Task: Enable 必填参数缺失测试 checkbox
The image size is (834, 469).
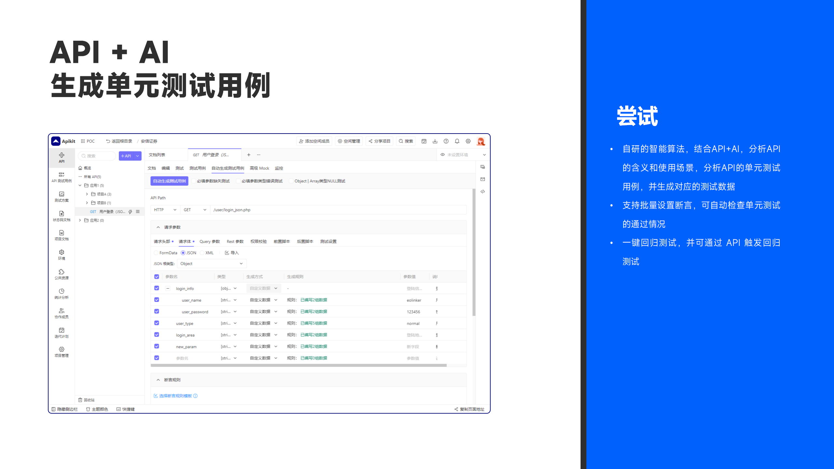Action: (x=194, y=181)
